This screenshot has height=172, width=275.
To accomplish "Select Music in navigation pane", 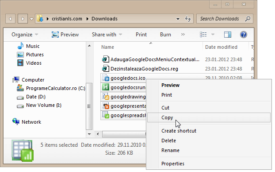I will [33, 46].
